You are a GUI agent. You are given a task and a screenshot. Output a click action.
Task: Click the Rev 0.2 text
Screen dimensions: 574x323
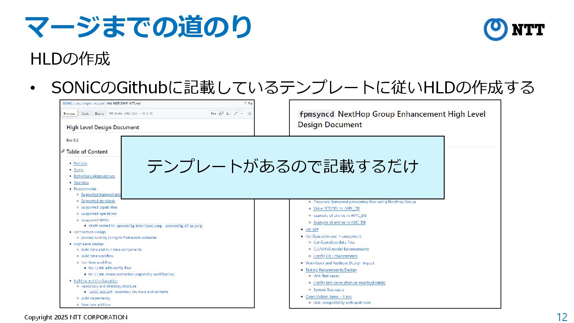coord(73,140)
